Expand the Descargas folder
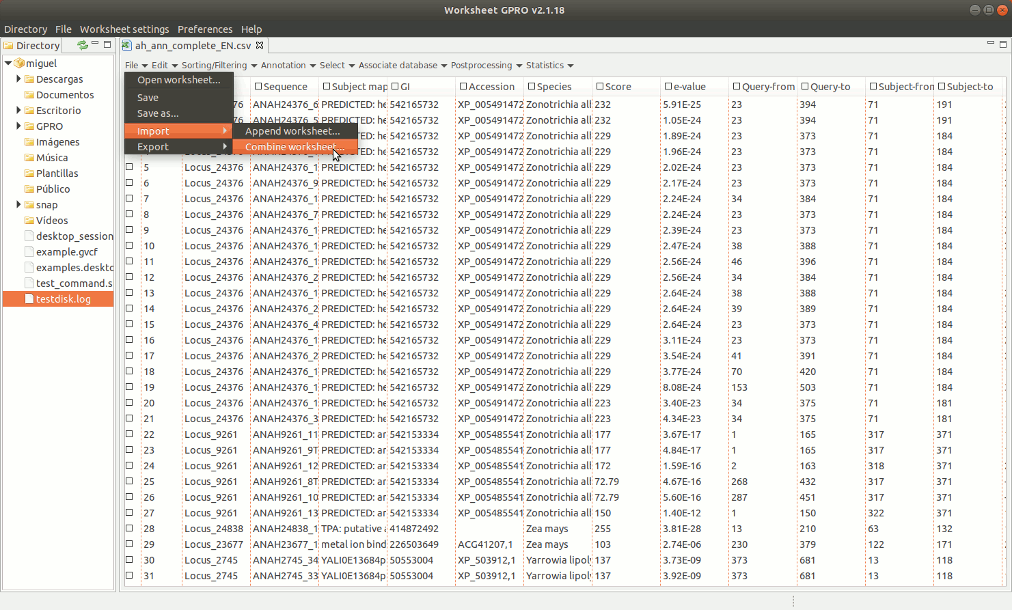This screenshot has width=1012, height=610. (x=18, y=79)
